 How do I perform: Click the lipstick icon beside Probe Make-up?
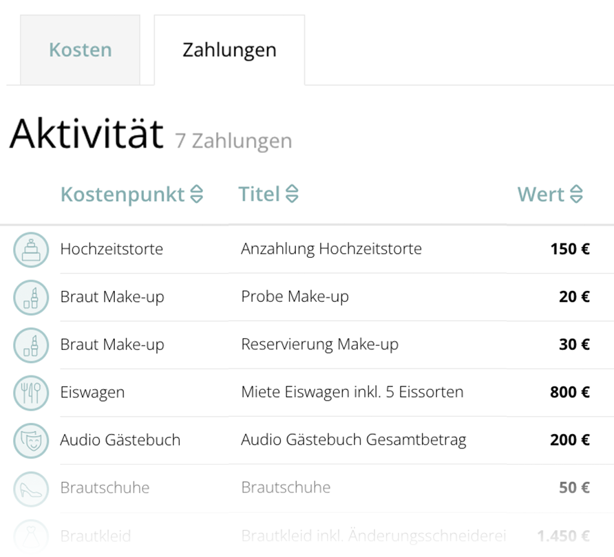[31, 298]
